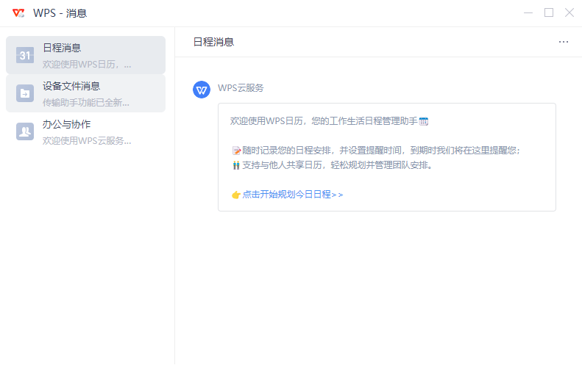Screen dimensions: 582x365
Task: Minimize the WPS 消息 window
Action: tap(528, 13)
